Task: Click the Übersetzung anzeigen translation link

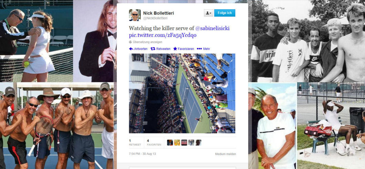Action: click(148, 42)
